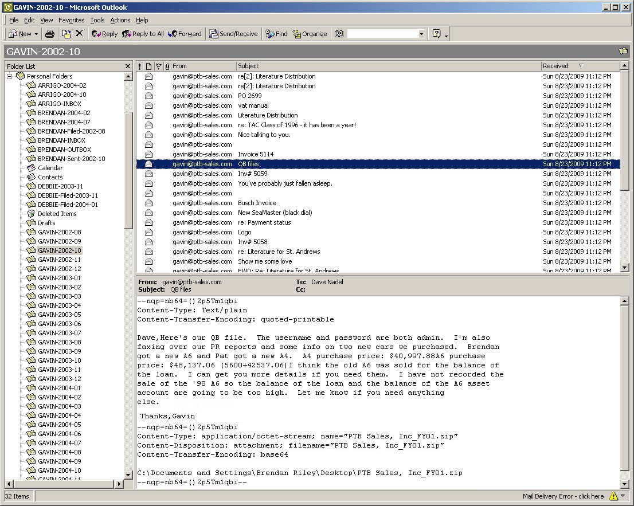Click the folder banner icon at right
Viewport: 634px width, 506px height.
coord(623,51)
